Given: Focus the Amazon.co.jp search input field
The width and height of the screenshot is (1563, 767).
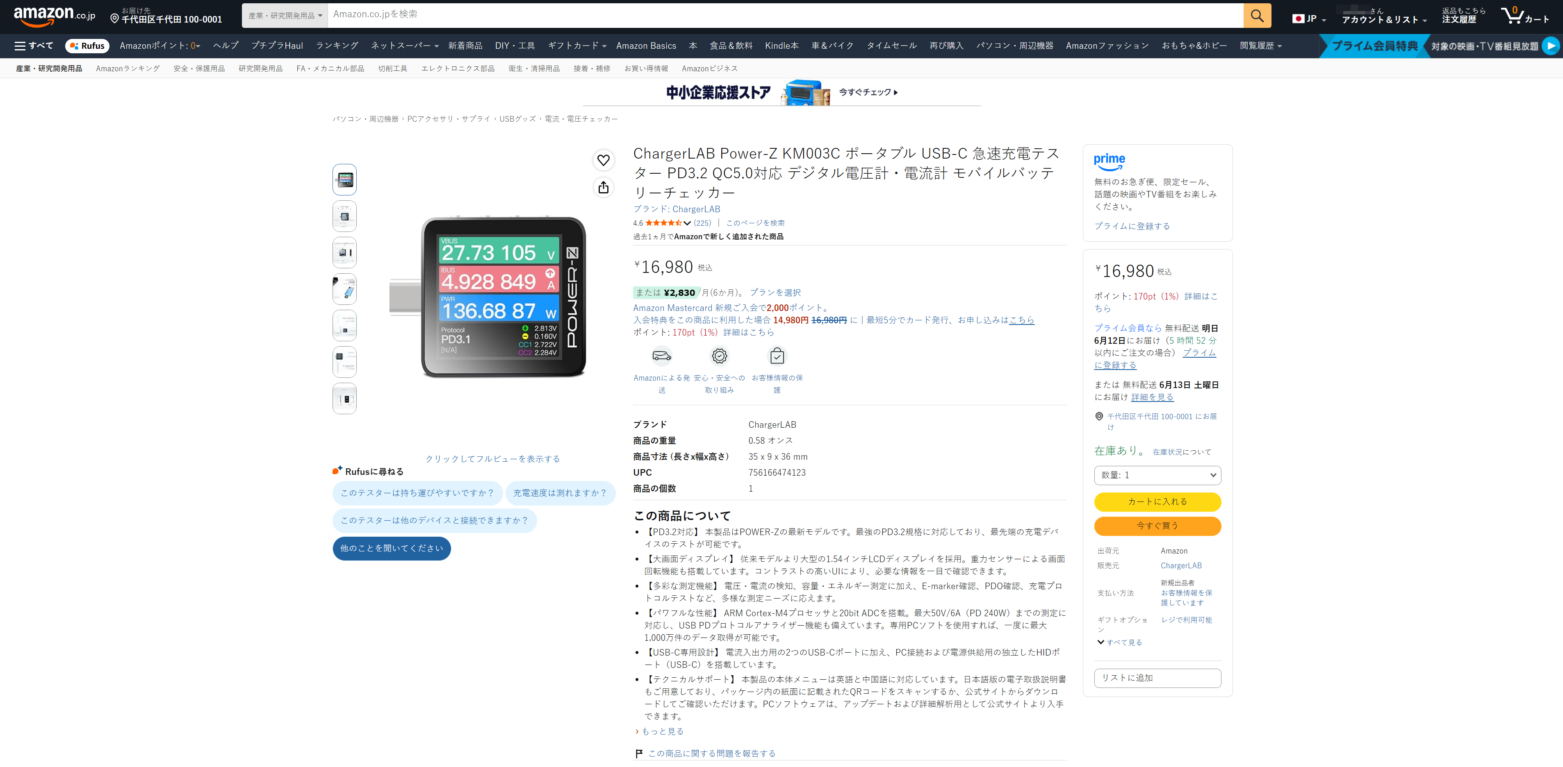Looking at the screenshot, I should (x=785, y=16).
